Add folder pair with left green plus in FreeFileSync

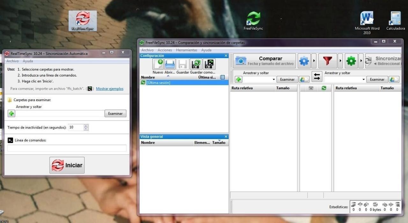click(x=238, y=79)
